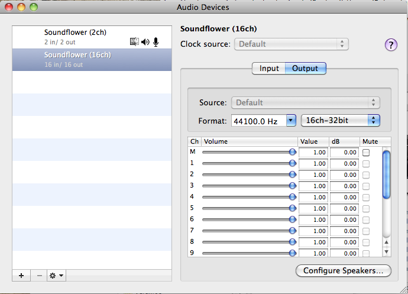Click the channel list scrollbar thumb
408x294 pixels.
[x=386, y=175]
